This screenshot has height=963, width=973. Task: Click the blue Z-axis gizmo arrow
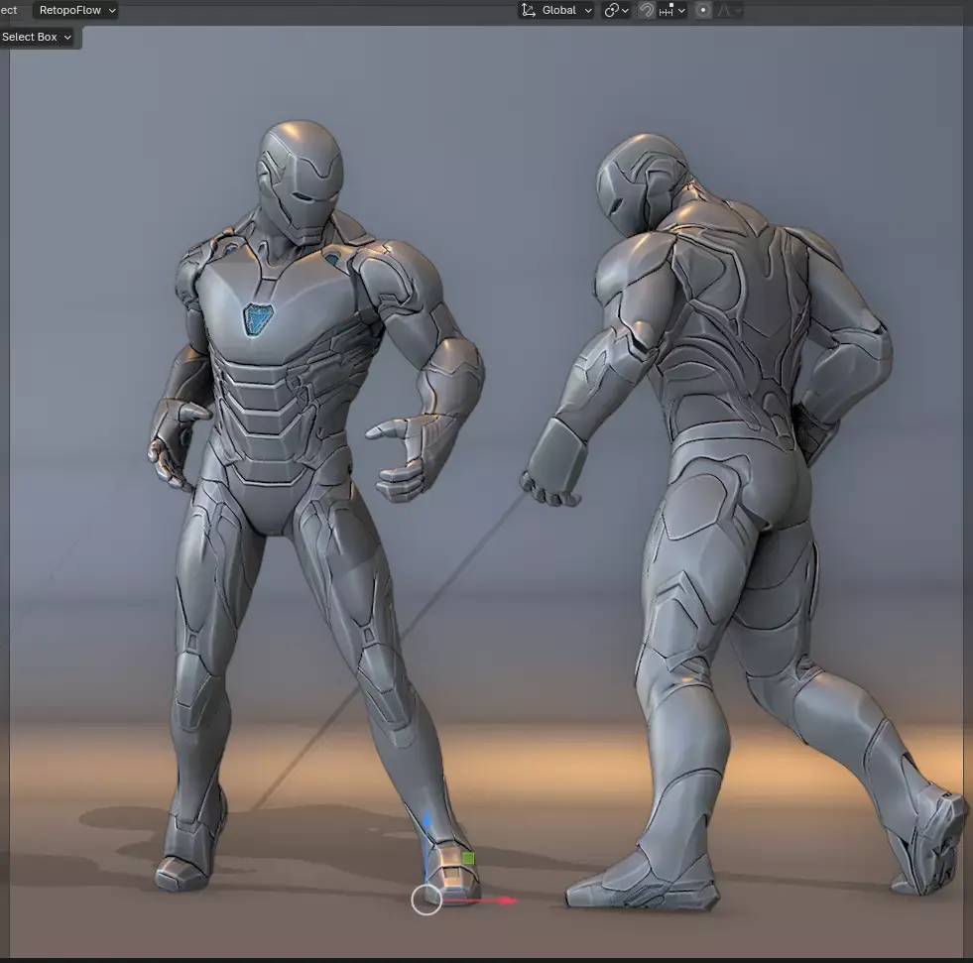426,821
